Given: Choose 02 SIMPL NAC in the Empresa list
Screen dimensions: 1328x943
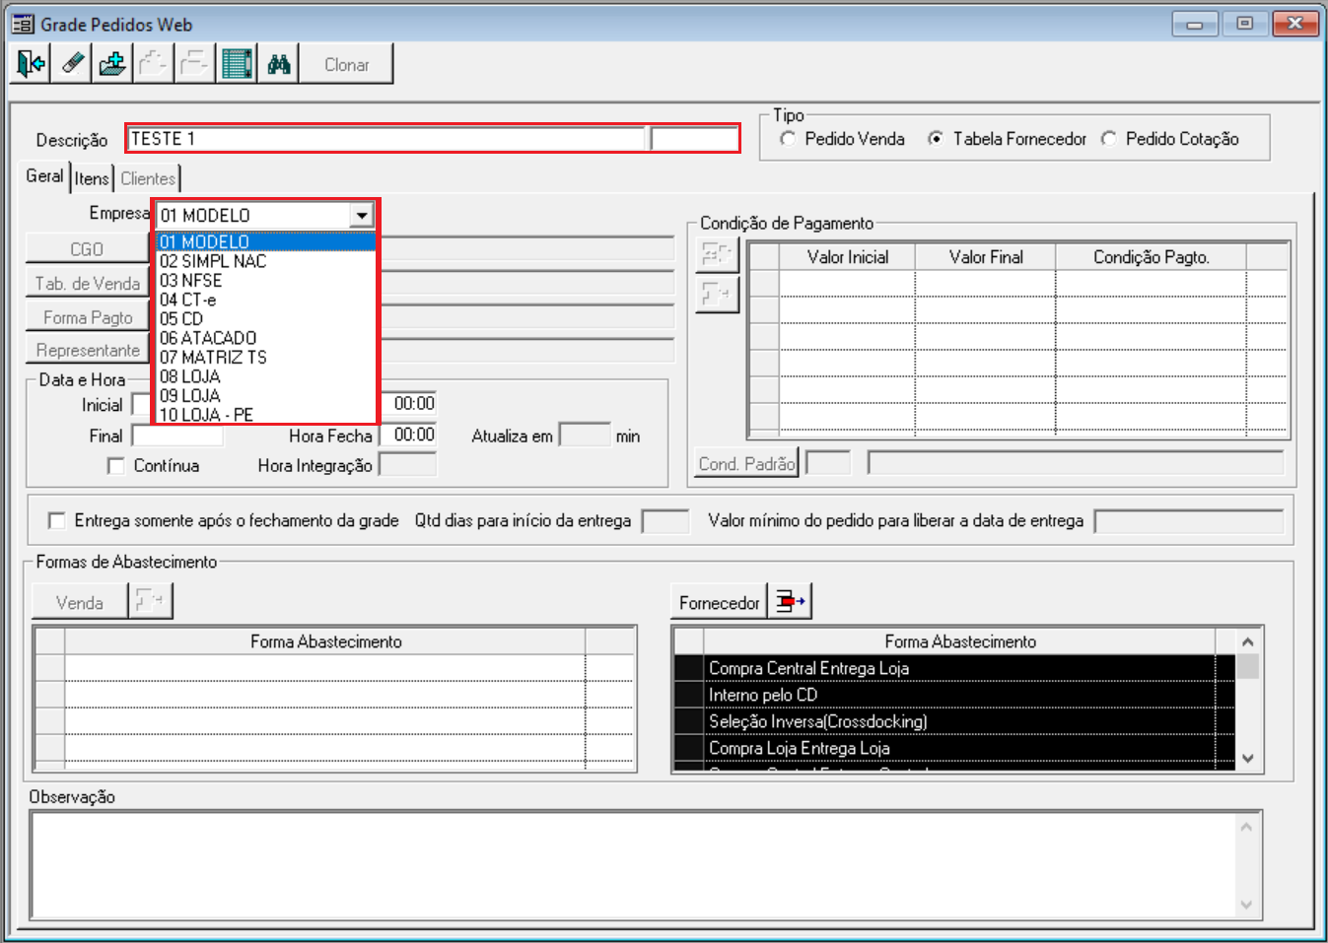Looking at the screenshot, I should [266, 261].
